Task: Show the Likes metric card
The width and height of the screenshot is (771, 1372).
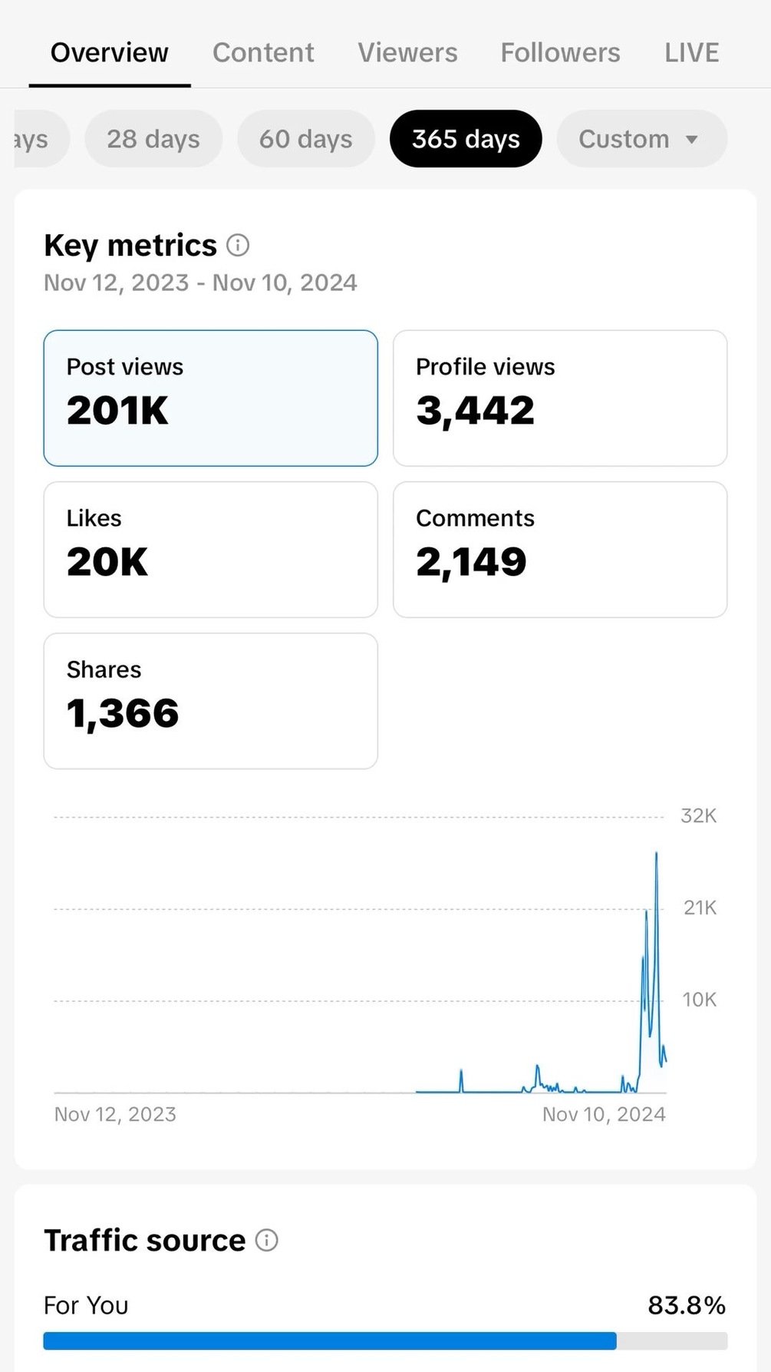Action: (x=210, y=549)
